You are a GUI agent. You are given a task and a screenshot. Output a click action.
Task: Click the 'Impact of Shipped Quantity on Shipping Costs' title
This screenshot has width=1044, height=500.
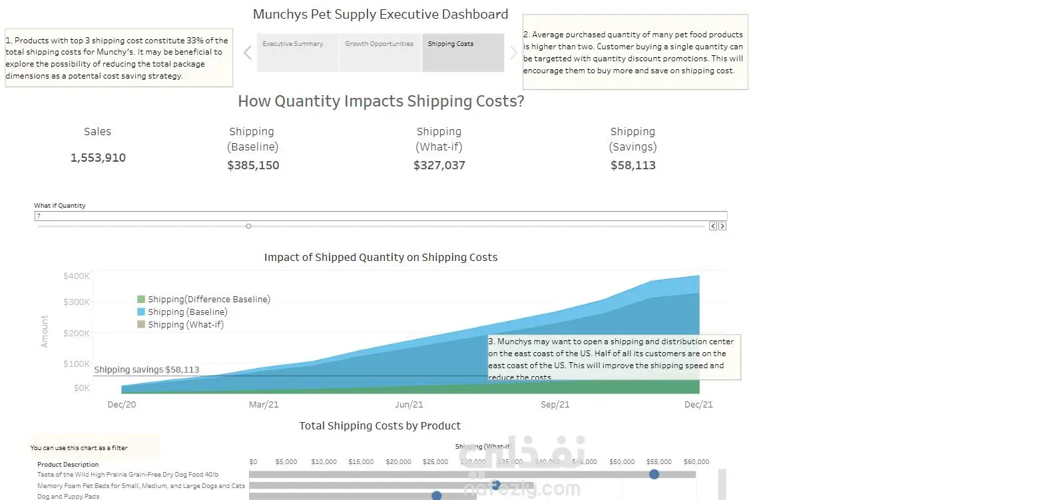coord(381,258)
